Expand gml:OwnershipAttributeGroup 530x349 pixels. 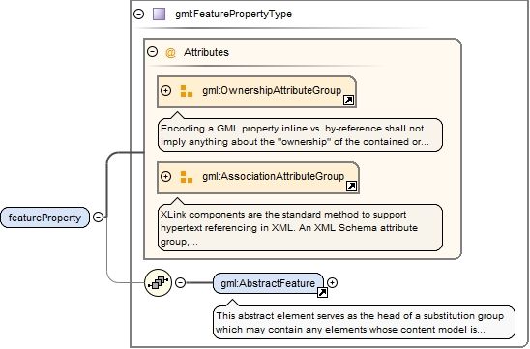point(165,91)
